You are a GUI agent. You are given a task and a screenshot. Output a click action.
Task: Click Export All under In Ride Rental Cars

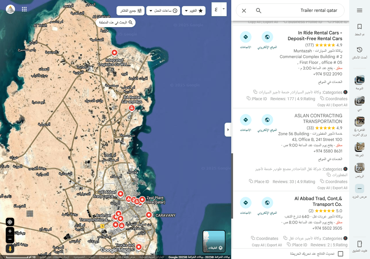(340, 105)
